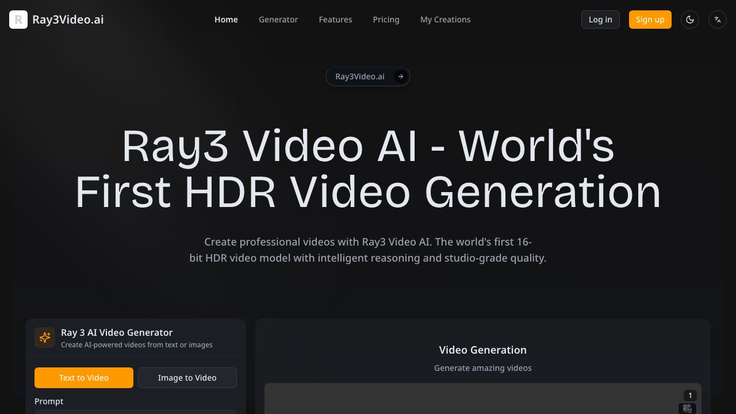The width and height of the screenshot is (736, 414).
Task: Click the video preview area
Action: pyautogui.click(x=483, y=398)
